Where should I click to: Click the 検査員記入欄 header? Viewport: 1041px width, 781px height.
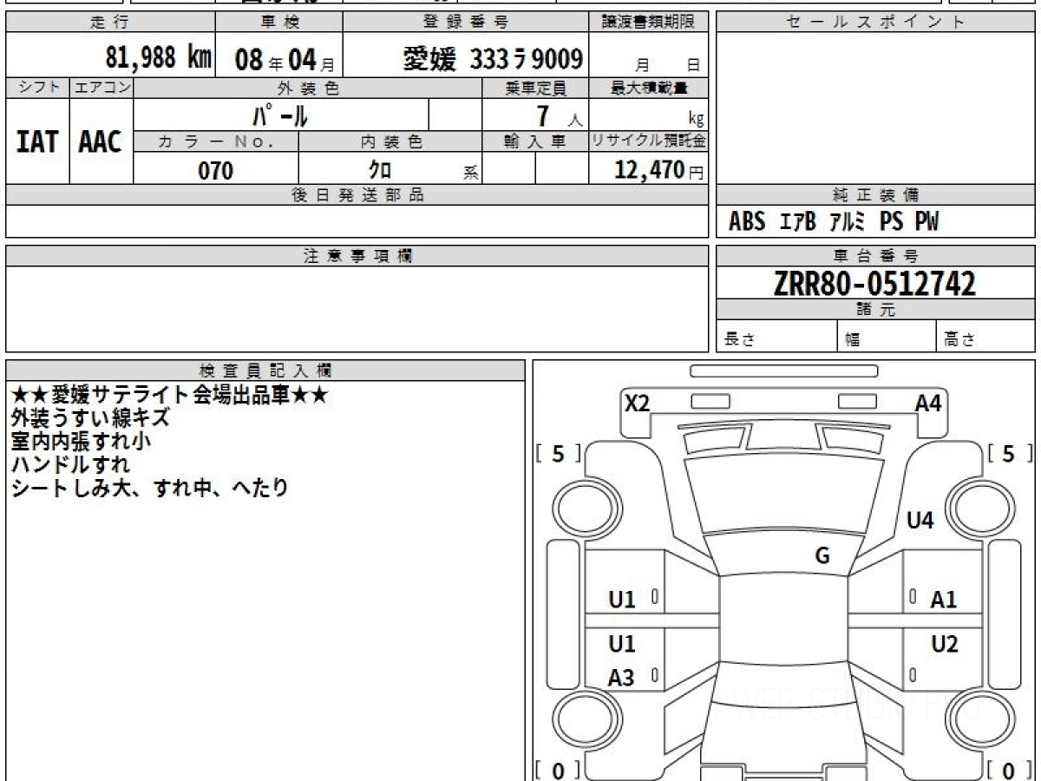pos(265,371)
